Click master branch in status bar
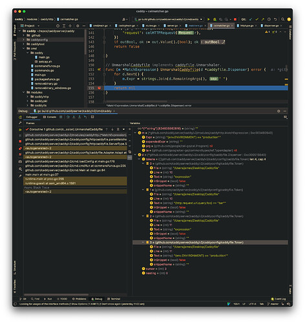Image resolution: width=305 pixels, height=323 pixels. coord(273,304)
